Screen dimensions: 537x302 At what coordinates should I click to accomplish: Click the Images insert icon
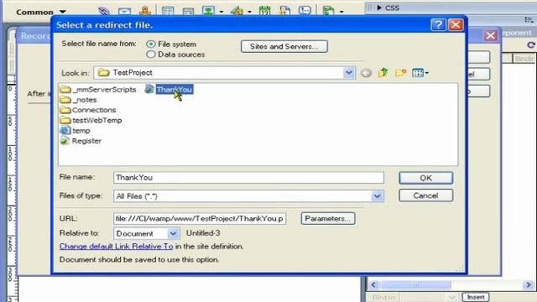click(209, 11)
